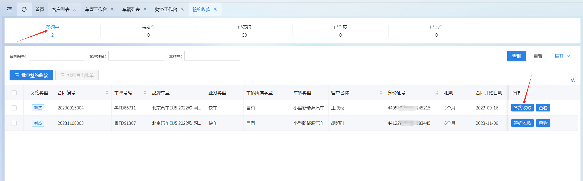Check the row for contract 20230915004
Image resolution: width=583 pixels, height=181 pixels.
[14, 108]
